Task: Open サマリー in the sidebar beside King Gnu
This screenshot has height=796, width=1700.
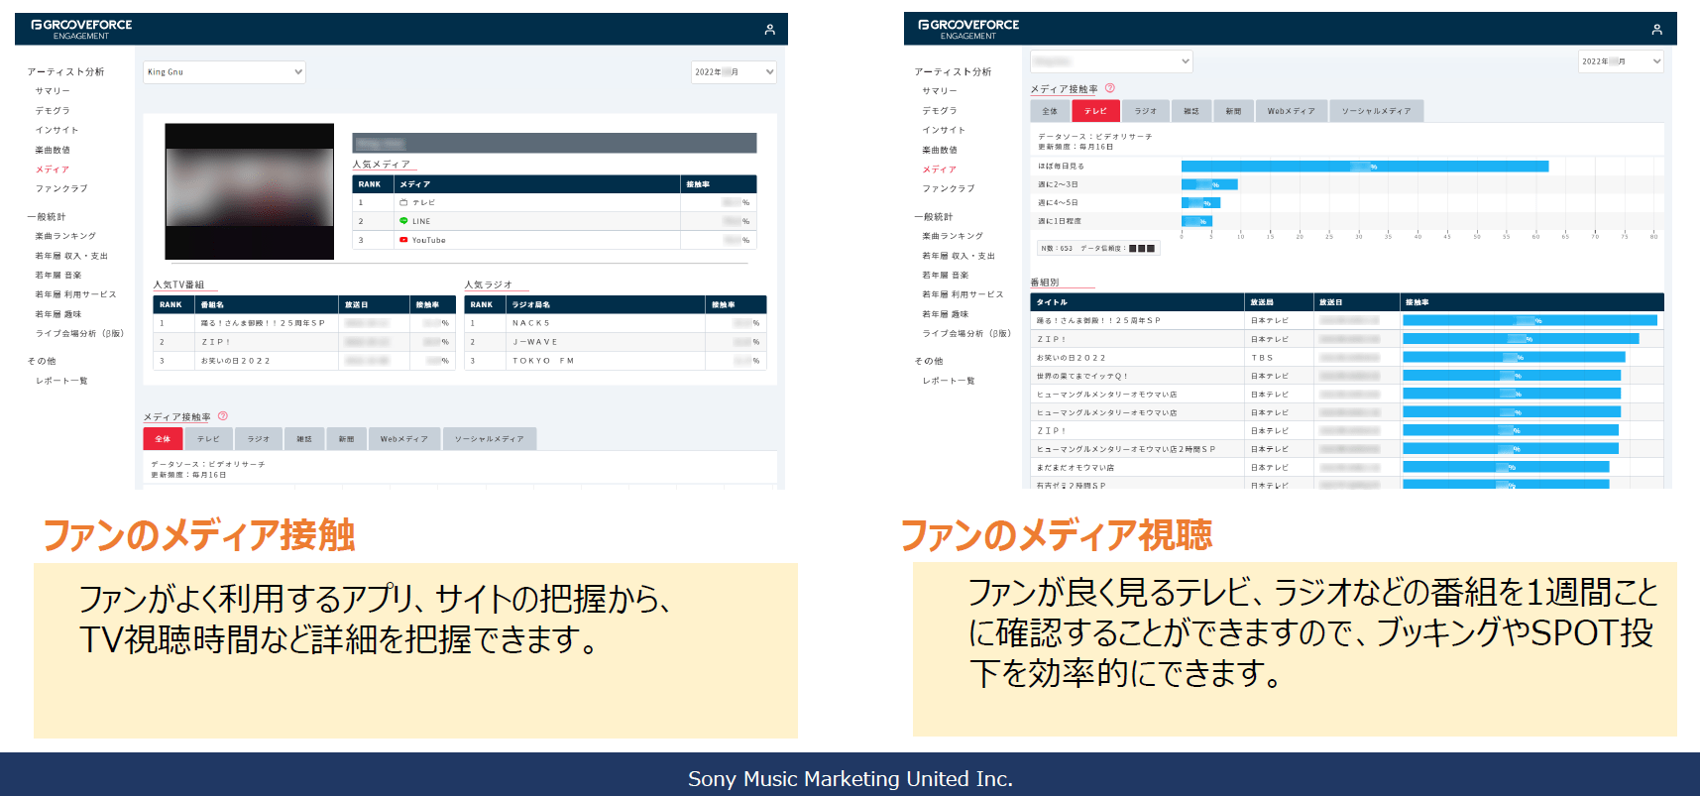Action: [x=53, y=91]
